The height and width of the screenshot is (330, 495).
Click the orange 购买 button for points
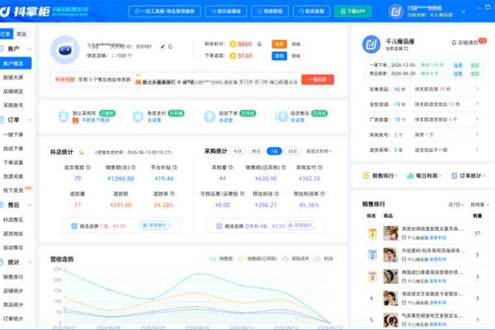tap(280, 45)
